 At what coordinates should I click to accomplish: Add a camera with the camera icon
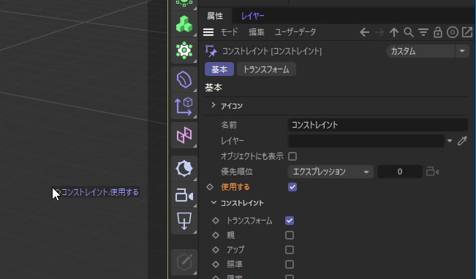pyautogui.click(x=184, y=195)
